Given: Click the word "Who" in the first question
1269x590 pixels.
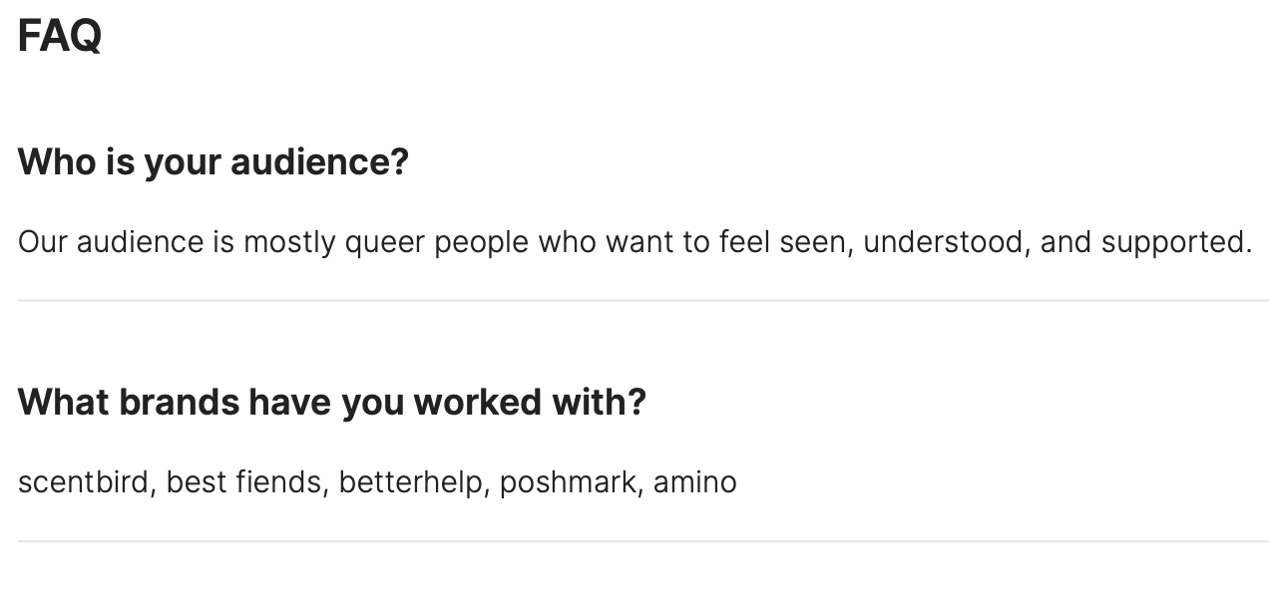Looking at the screenshot, I should [55, 161].
